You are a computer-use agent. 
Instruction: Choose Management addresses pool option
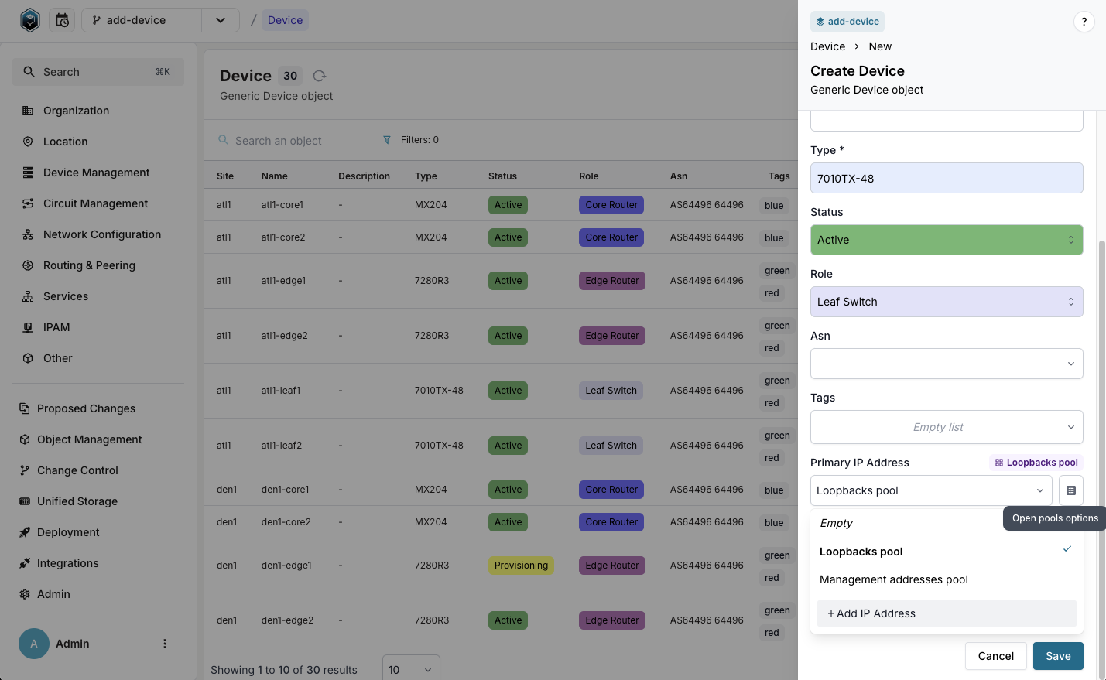coord(893,579)
